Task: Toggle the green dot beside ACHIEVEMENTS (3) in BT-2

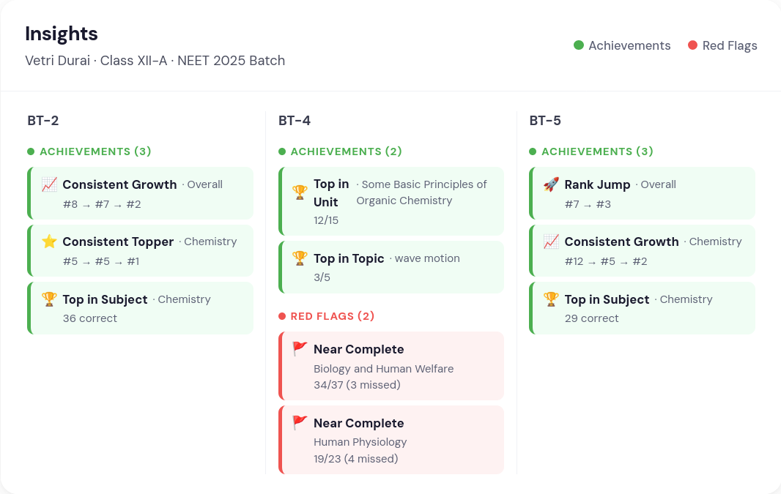Action: point(30,151)
